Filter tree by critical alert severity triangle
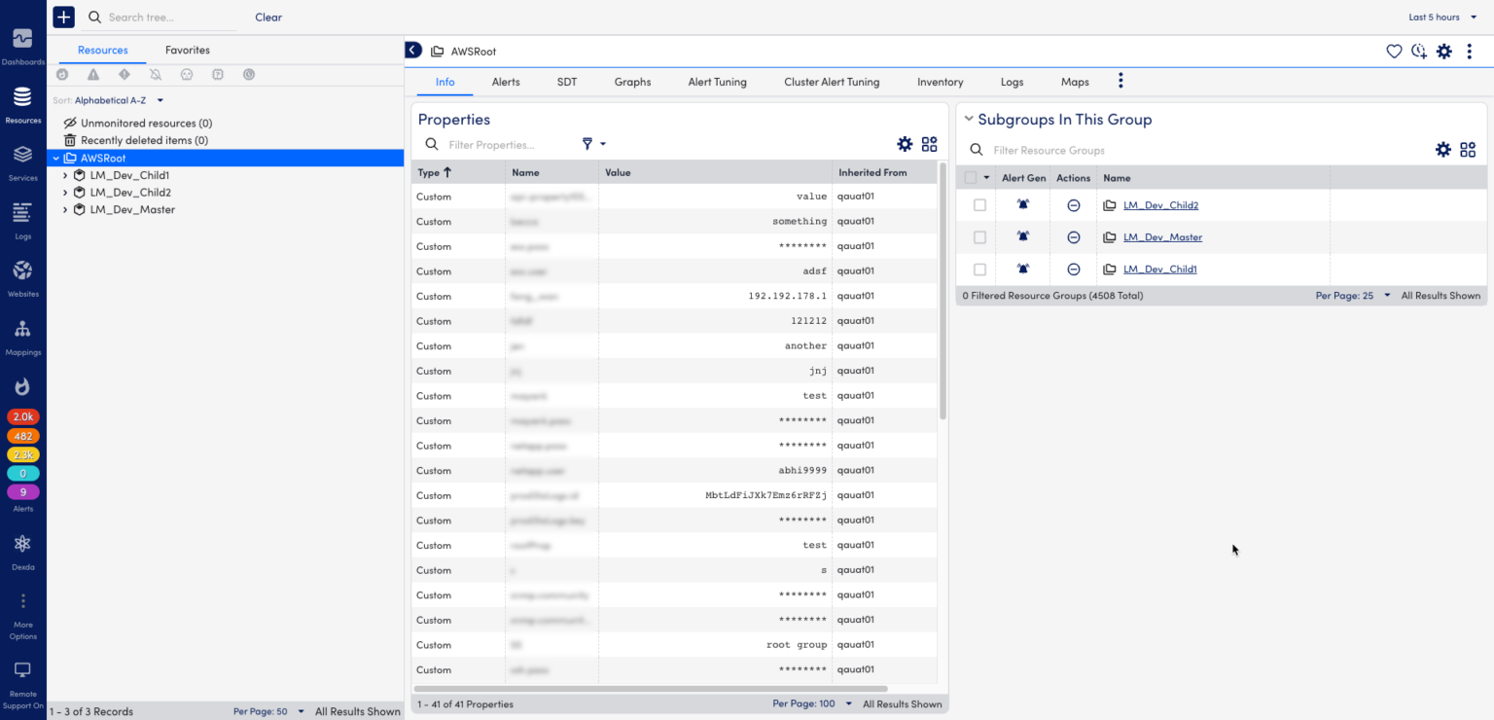Screen dimensions: 1494x720 click(x=93, y=73)
